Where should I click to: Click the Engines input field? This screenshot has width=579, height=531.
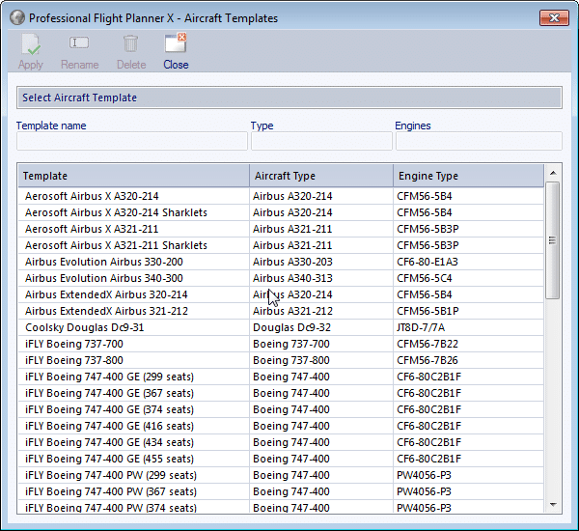(x=478, y=142)
